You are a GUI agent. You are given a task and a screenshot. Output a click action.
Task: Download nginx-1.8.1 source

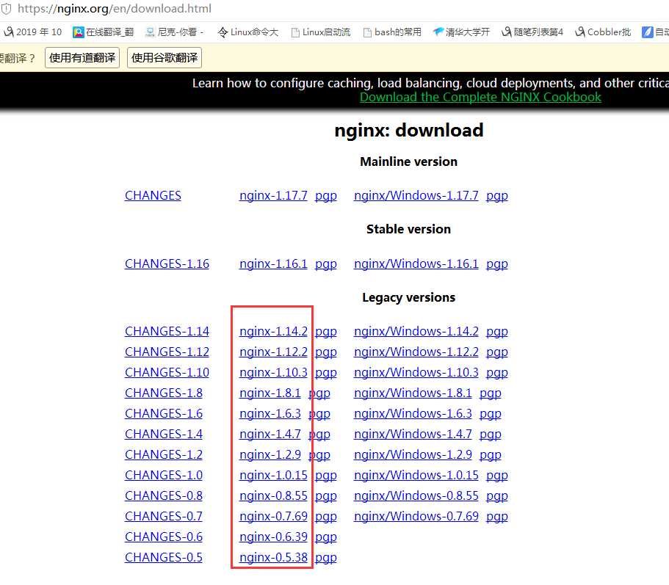[x=270, y=393]
